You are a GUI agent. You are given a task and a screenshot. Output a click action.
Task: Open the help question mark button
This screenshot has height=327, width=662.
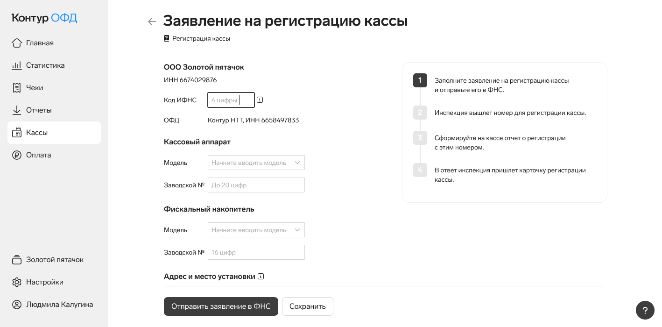point(645,311)
